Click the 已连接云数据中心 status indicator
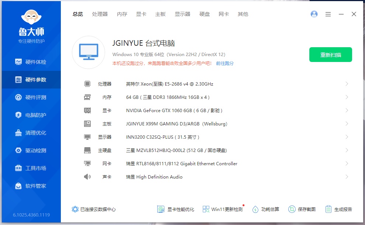This screenshot has height=225, width=365. 94,209
